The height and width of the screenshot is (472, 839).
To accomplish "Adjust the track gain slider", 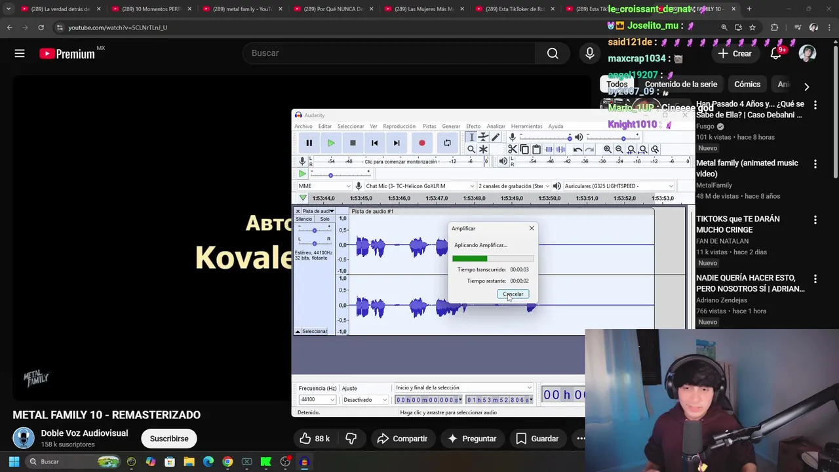I will click(x=314, y=230).
